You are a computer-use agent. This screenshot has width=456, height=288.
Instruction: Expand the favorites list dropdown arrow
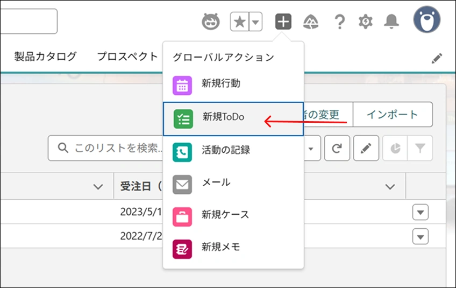(x=255, y=22)
